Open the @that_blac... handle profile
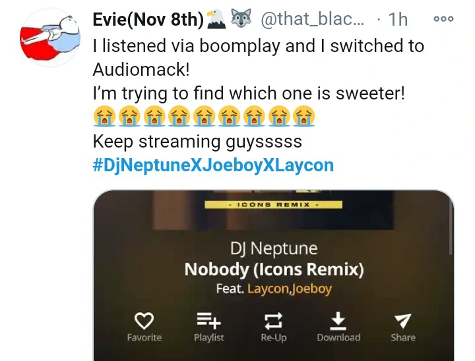The width and height of the screenshot is (475, 361). click(313, 19)
